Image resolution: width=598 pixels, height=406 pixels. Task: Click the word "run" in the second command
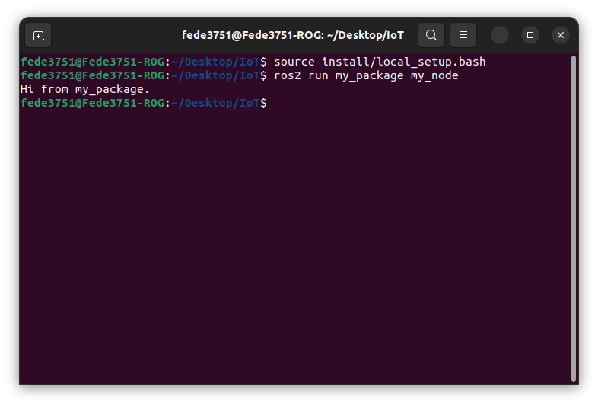318,75
